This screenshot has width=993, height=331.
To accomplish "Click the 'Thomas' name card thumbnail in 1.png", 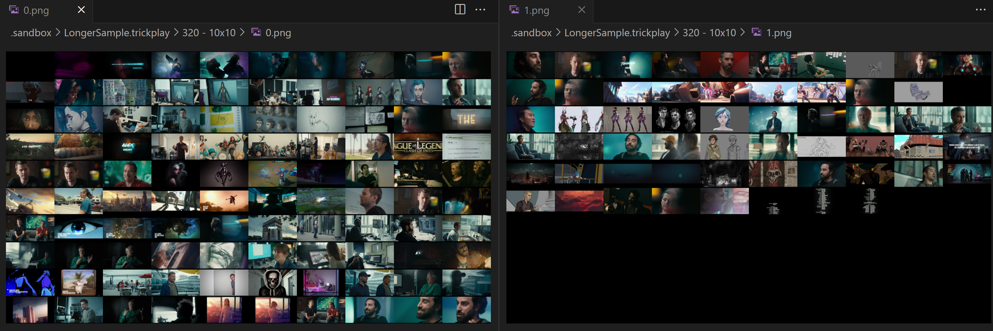I will tap(627, 65).
